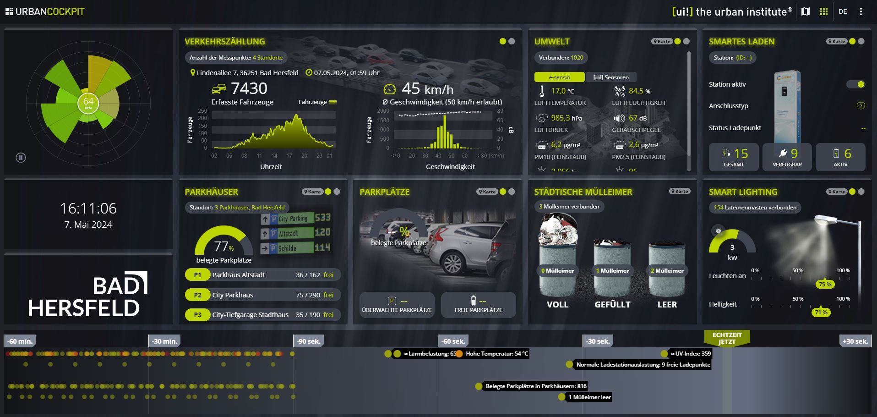Viewport: 877px width, 417px height.
Task: Toggle the Station aktiv switch
Action: pos(855,84)
